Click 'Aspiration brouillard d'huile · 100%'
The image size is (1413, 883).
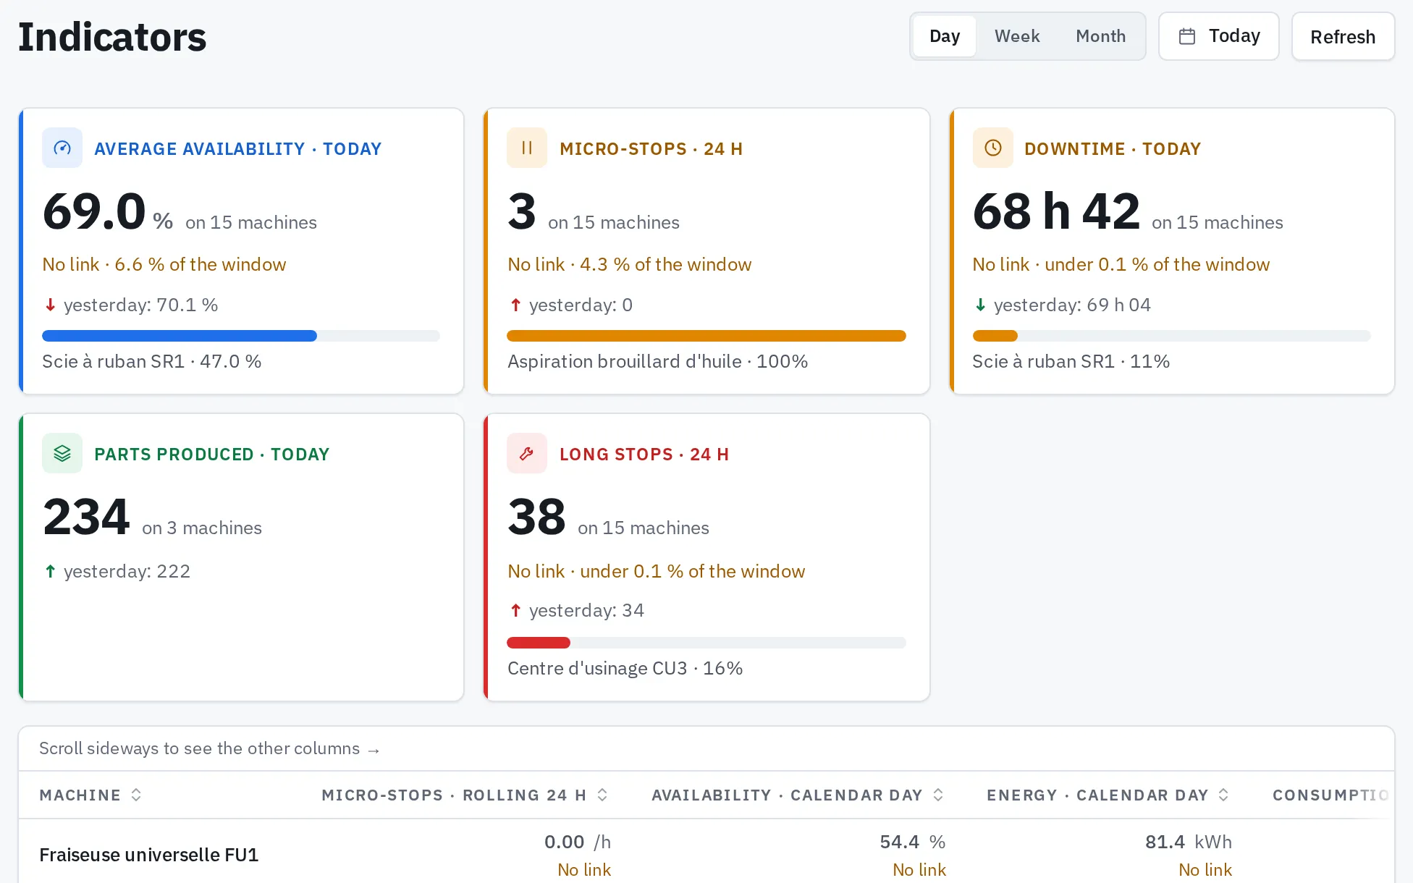[x=658, y=361]
